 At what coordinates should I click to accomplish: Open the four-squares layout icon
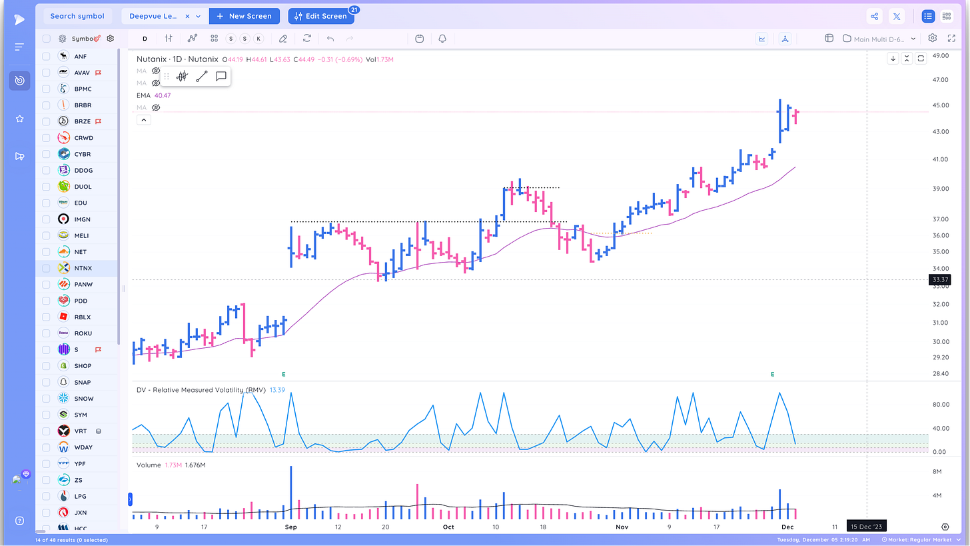coord(214,39)
